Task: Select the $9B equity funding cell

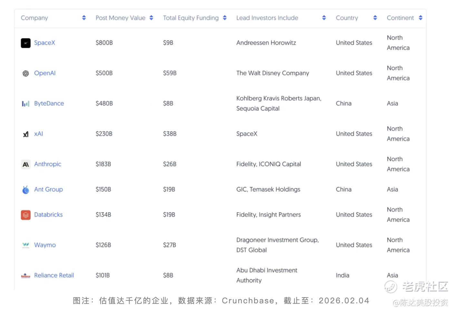Action: click(x=168, y=43)
